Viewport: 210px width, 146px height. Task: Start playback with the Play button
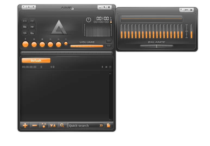25,44
